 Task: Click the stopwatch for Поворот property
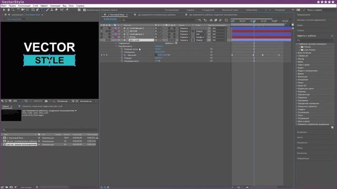pyautogui.click(x=122, y=58)
